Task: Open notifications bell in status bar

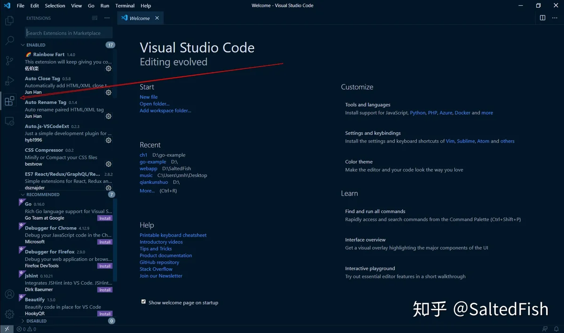Action: [556, 329]
